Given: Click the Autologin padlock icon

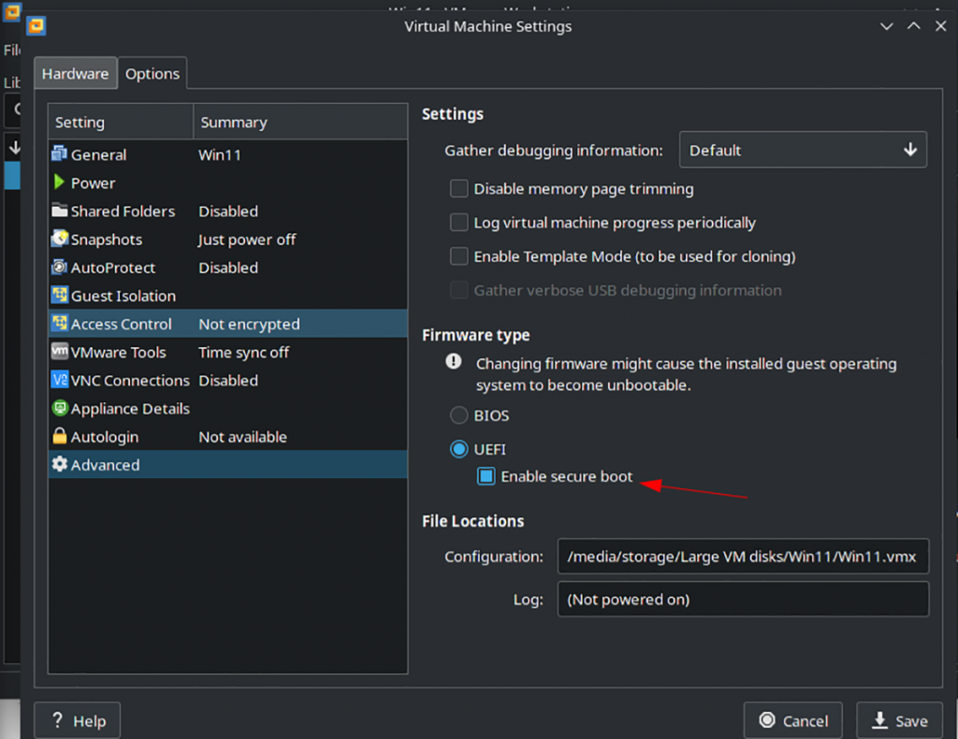Looking at the screenshot, I should [x=61, y=436].
